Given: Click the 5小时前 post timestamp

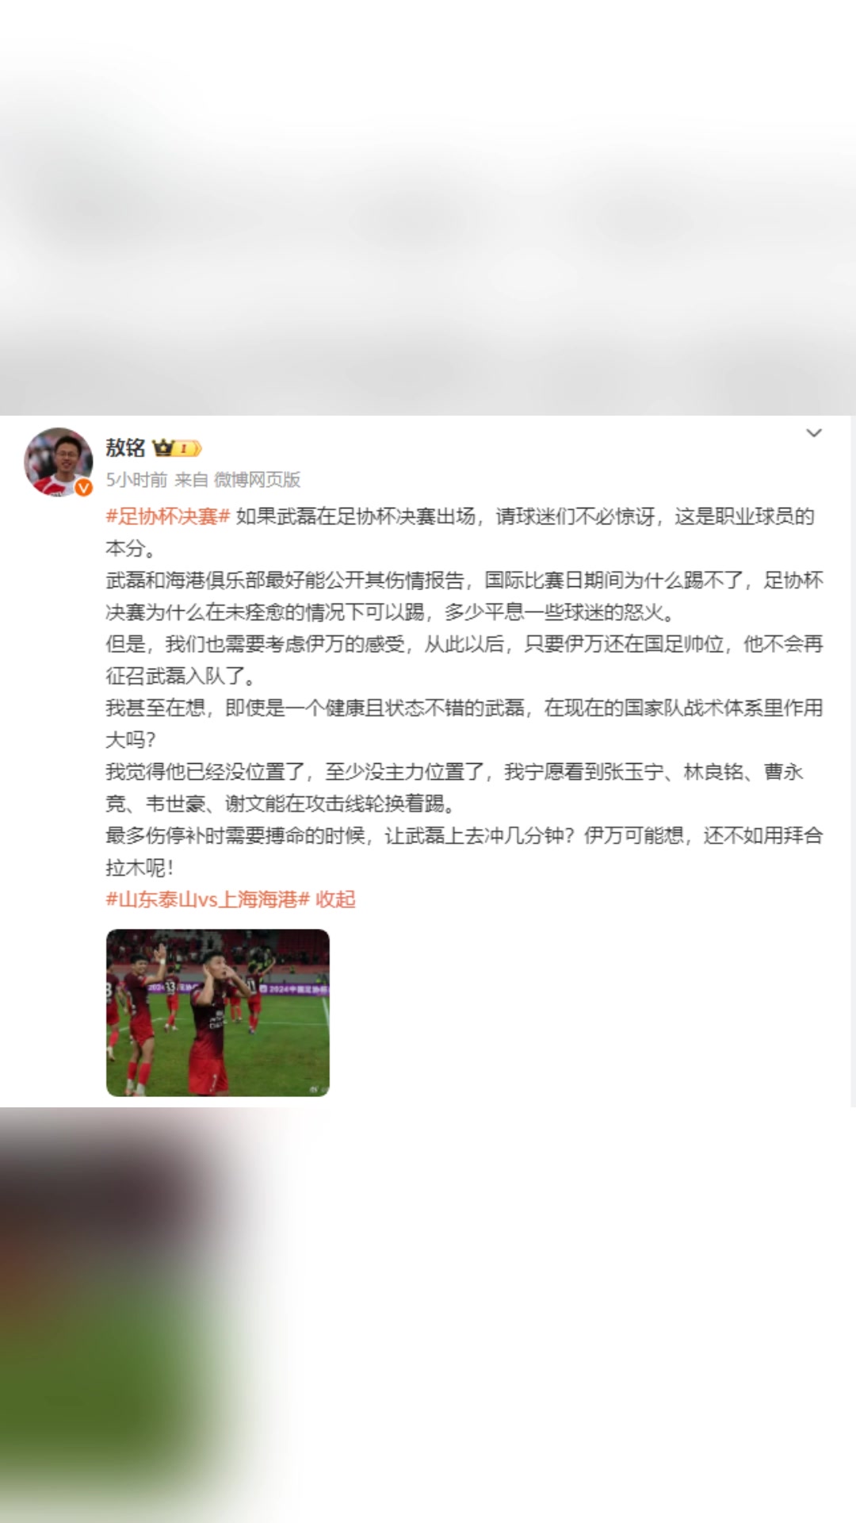Looking at the screenshot, I should [x=136, y=480].
